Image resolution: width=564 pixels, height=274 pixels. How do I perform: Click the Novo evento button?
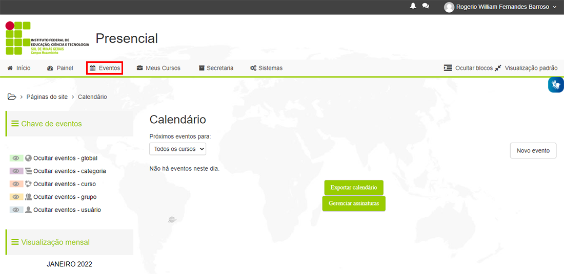pos(533,151)
